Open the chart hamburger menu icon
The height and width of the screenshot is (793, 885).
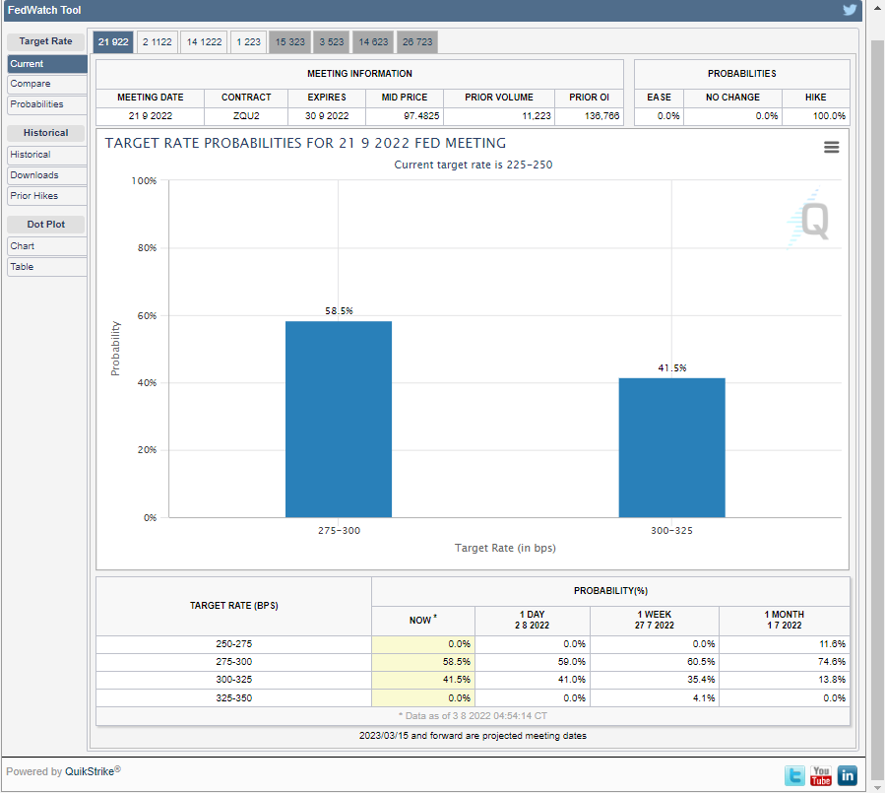[832, 147]
